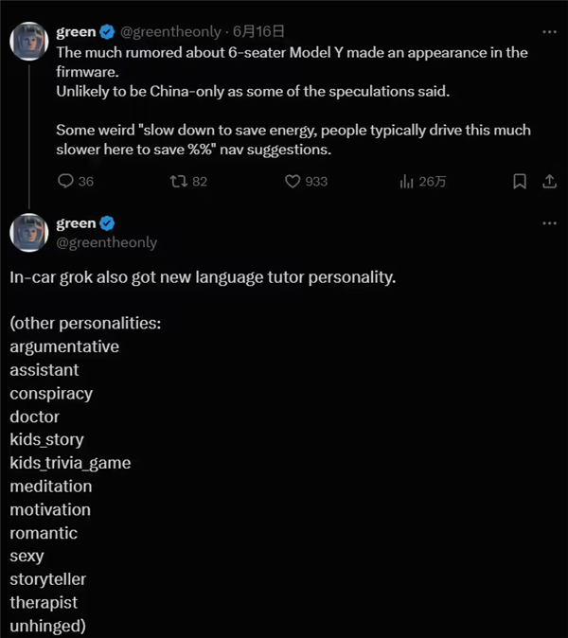The height and width of the screenshot is (638, 568).
Task: Like the tweet with 933 likes
Action: pos(293,181)
